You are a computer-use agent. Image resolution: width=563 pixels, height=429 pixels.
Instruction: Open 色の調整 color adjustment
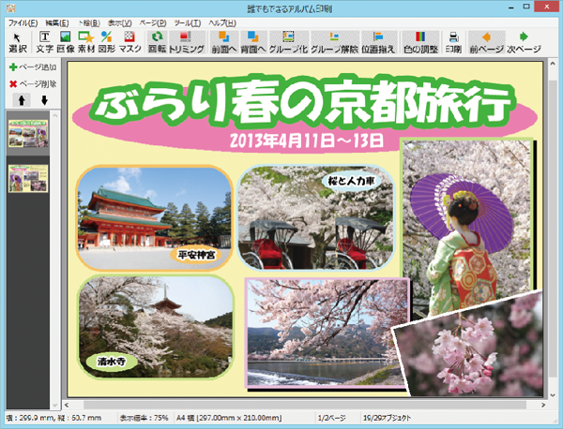click(x=420, y=41)
